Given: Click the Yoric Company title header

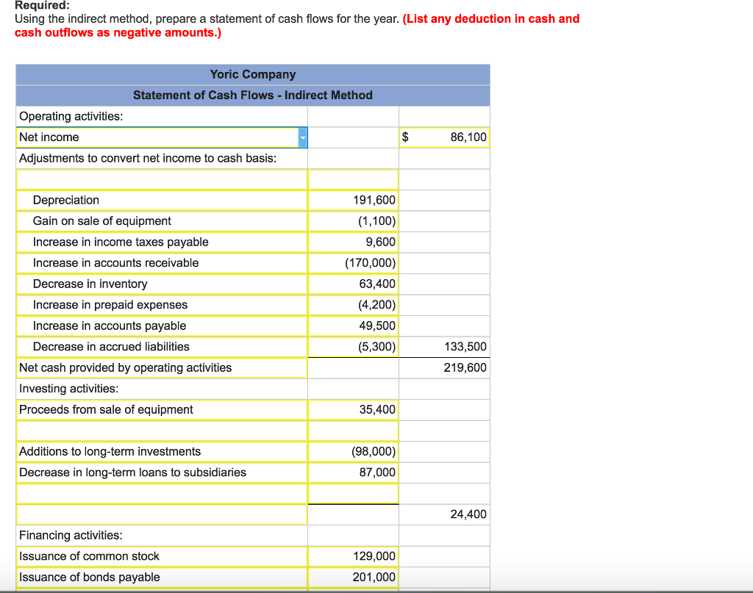Looking at the screenshot, I should pyautogui.click(x=253, y=75).
